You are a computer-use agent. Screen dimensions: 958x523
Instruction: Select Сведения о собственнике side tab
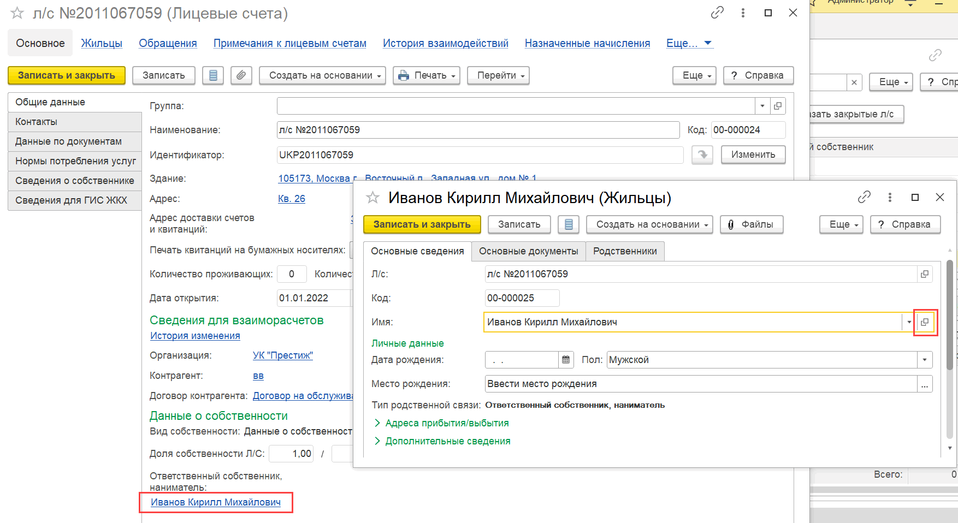[x=75, y=181]
